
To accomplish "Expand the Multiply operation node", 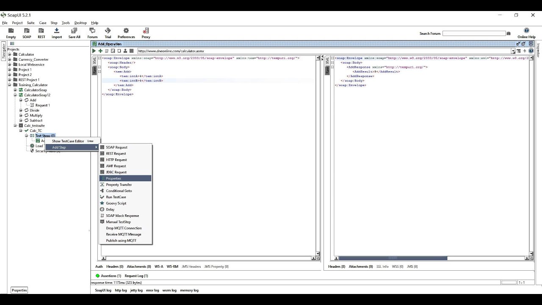I will pos(21,115).
